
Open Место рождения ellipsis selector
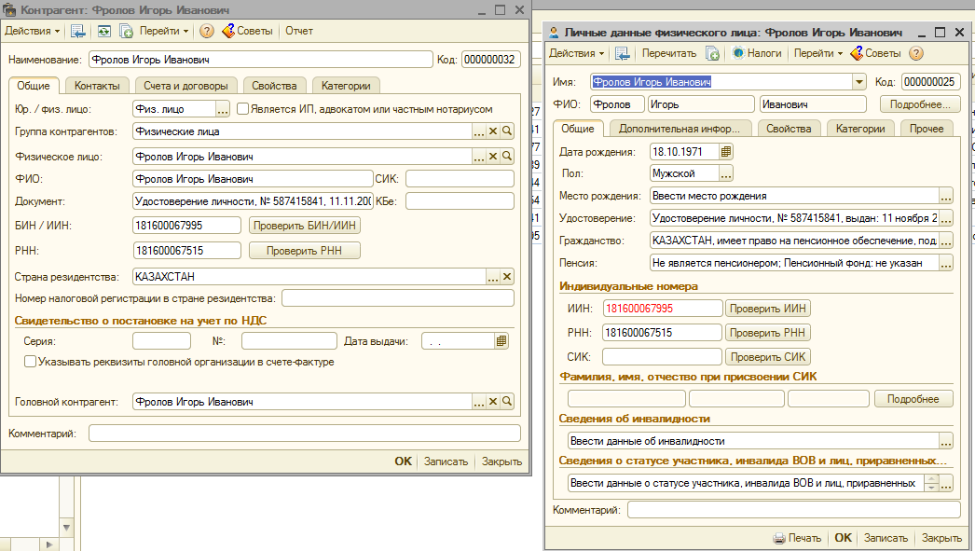pos(946,196)
